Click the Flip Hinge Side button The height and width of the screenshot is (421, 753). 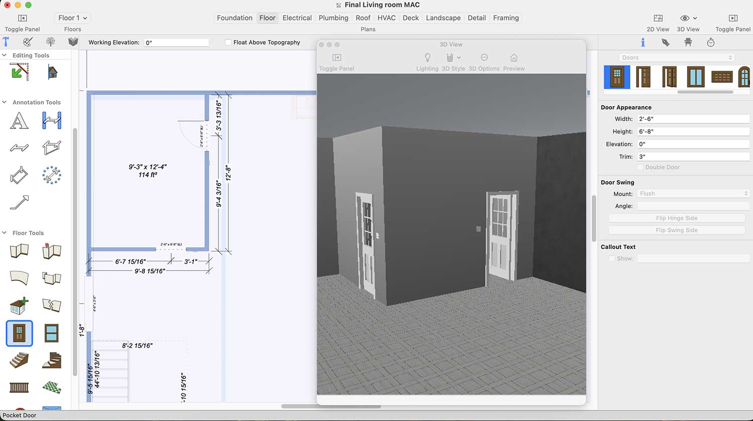click(x=676, y=218)
